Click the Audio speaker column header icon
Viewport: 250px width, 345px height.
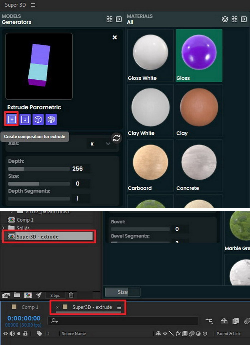tap(12, 334)
